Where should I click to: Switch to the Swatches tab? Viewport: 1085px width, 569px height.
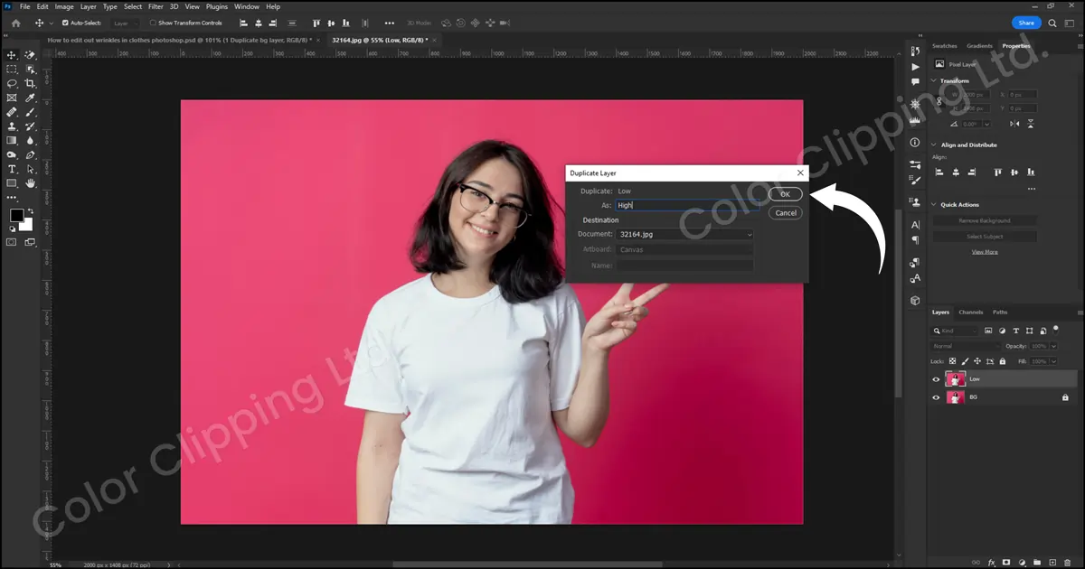coord(944,46)
